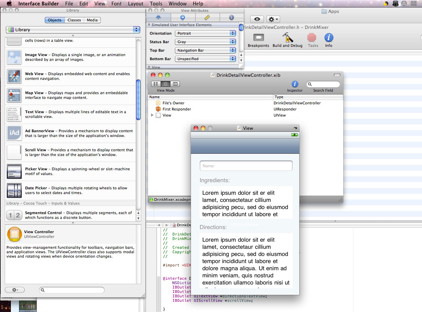Open the Window menu
Viewport: 422px width, 312px height.
[x=178, y=4]
